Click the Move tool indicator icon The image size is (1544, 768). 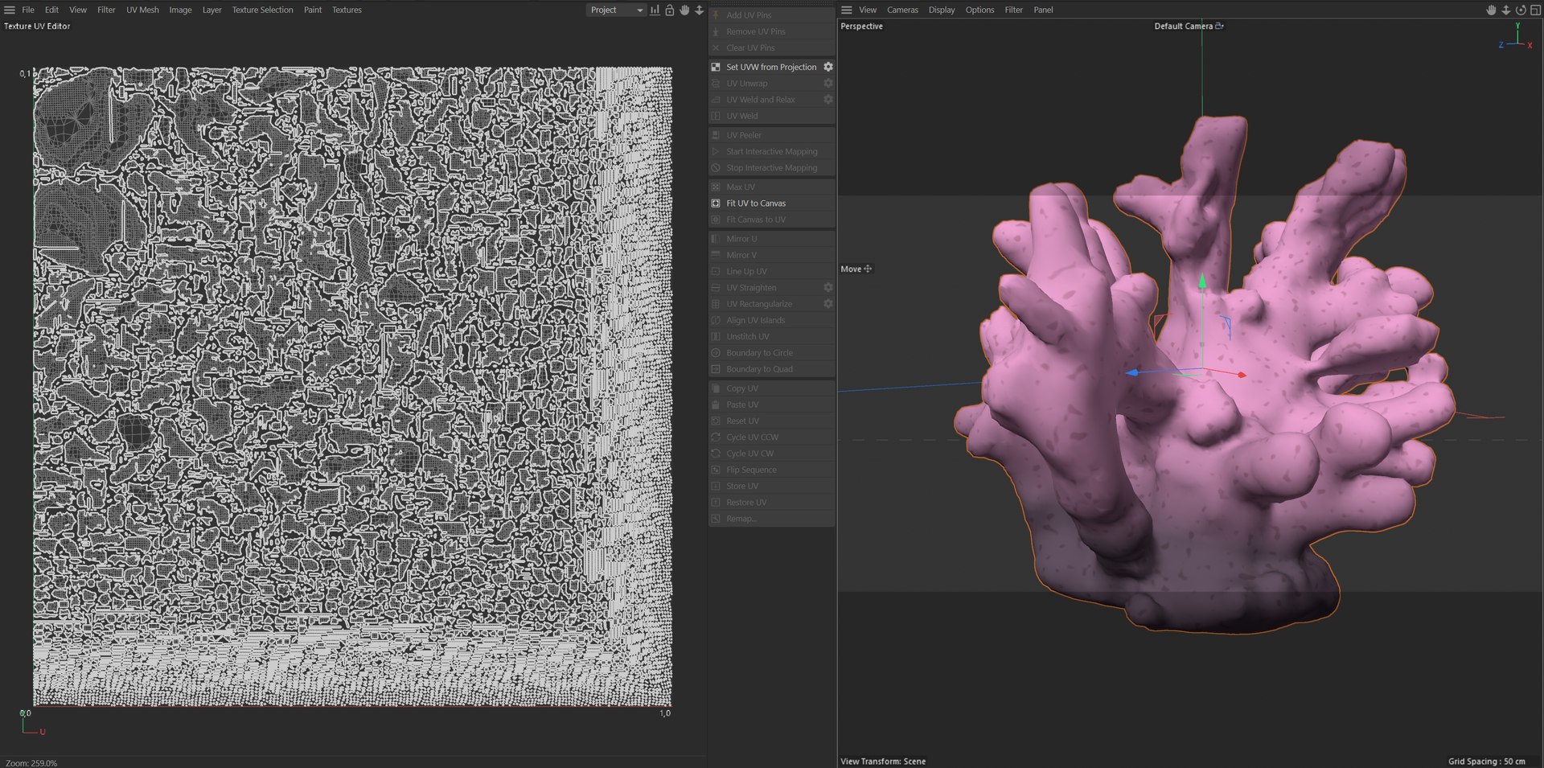point(868,269)
